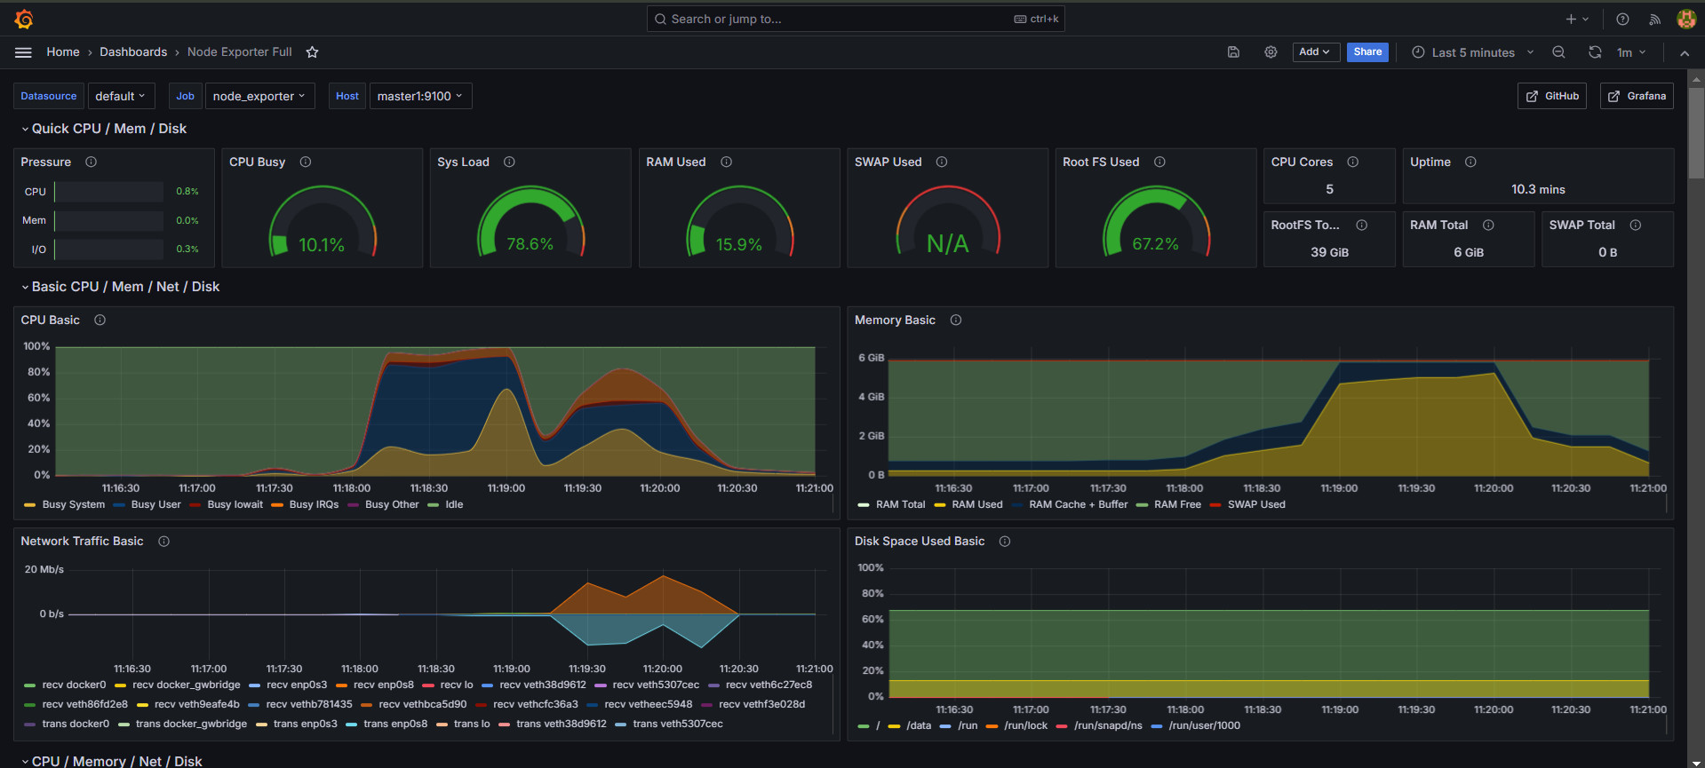Click the CPU Basic panel title
1705x768 pixels.
pyautogui.click(x=51, y=320)
